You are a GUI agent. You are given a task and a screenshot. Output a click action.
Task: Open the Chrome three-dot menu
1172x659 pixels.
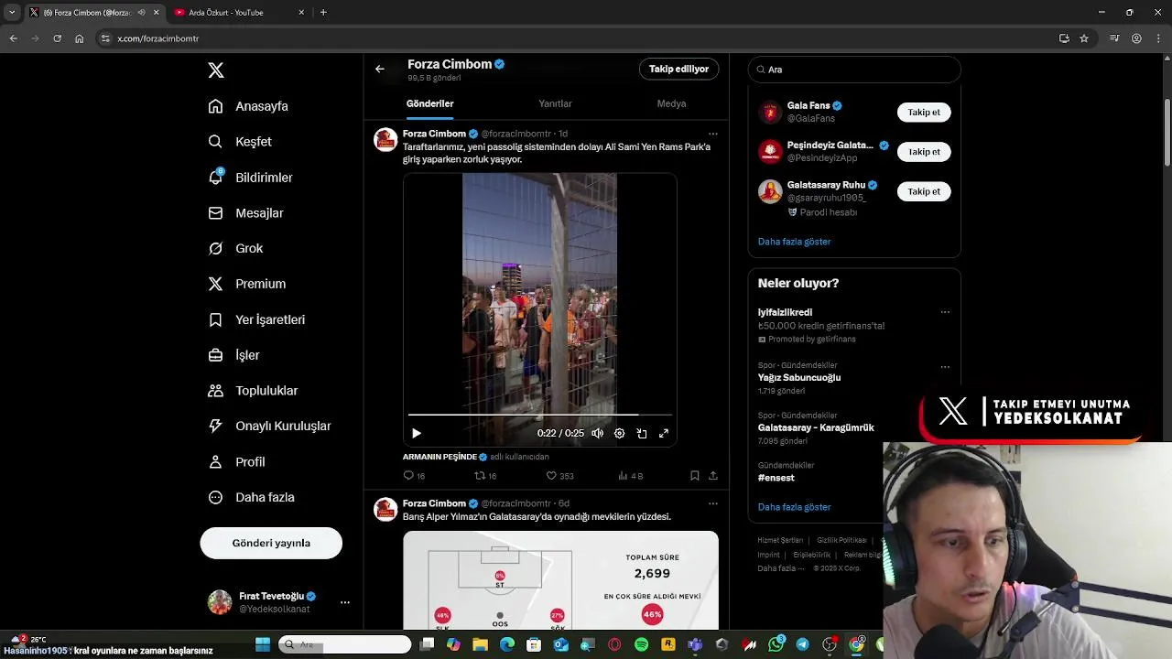pos(1158,38)
